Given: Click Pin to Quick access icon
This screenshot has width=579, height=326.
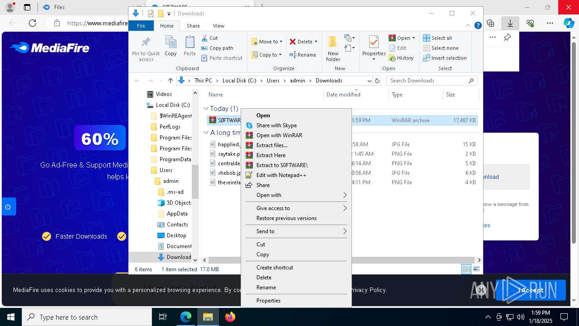Looking at the screenshot, I should coord(146,43).
